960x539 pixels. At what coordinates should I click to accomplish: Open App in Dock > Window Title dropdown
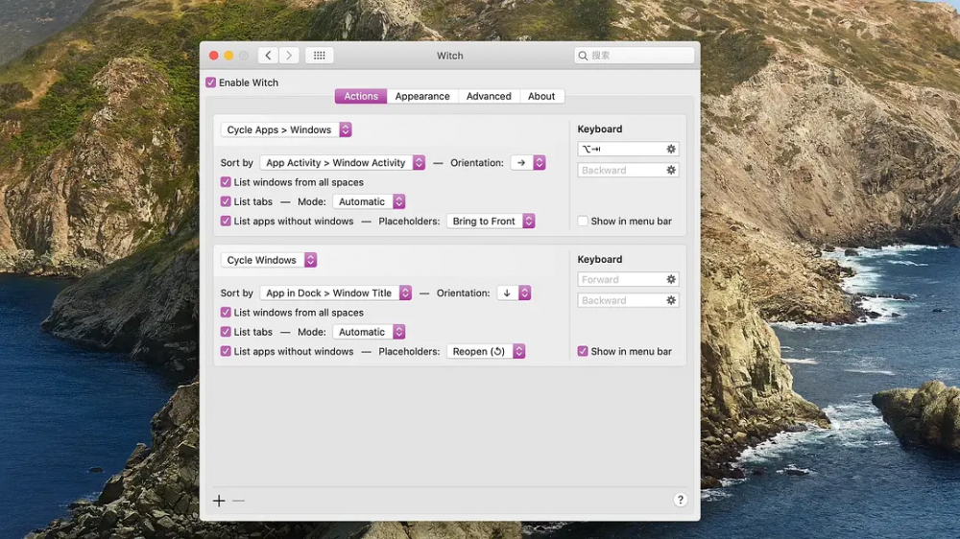[335, 293]
